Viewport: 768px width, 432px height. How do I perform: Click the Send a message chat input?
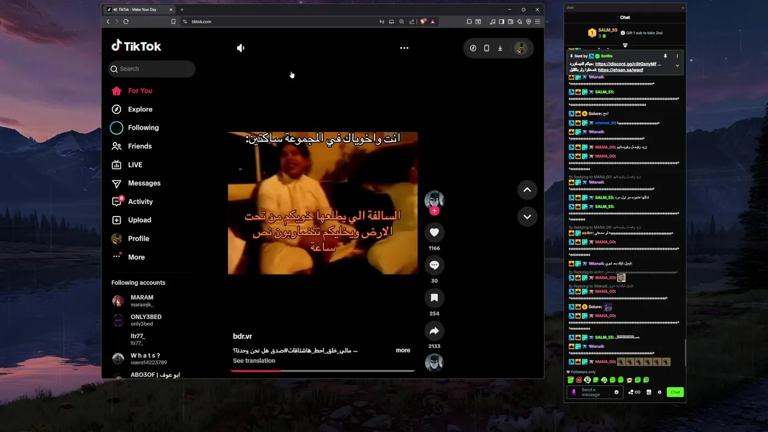click(x=595, y=392)
